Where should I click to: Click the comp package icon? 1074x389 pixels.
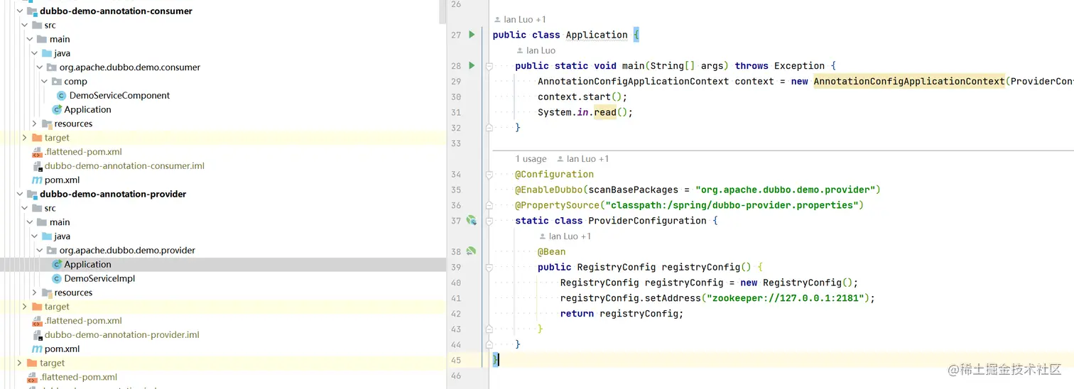(x=57, y=82)
